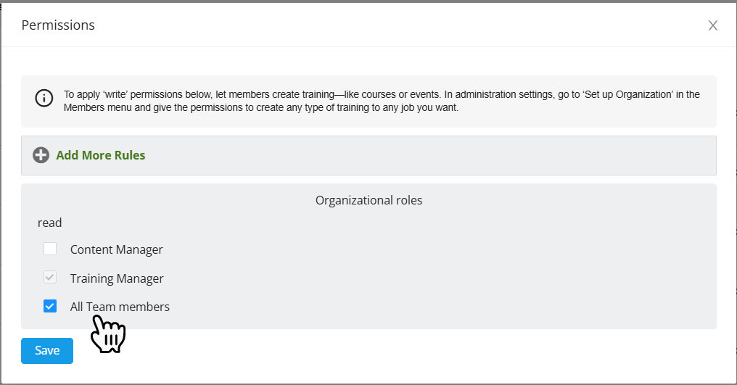Click the greyed-out Training Manager checkbox
Image resolution: width=737 pixels, height=385 pixels.
click(x=50, y=278)
